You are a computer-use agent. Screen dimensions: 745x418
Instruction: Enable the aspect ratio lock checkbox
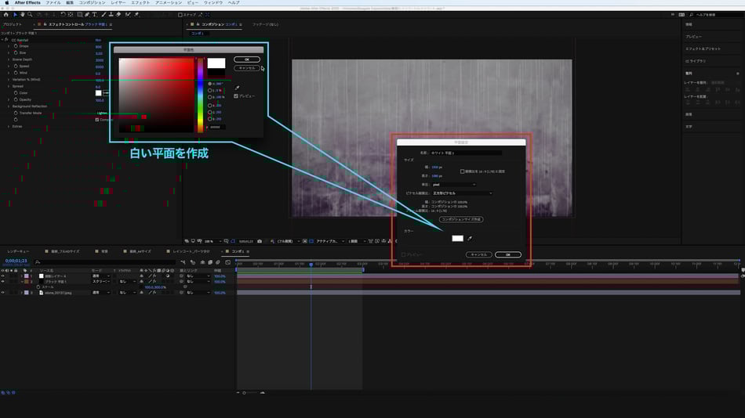pyautogui.click(x=463, y=171)
